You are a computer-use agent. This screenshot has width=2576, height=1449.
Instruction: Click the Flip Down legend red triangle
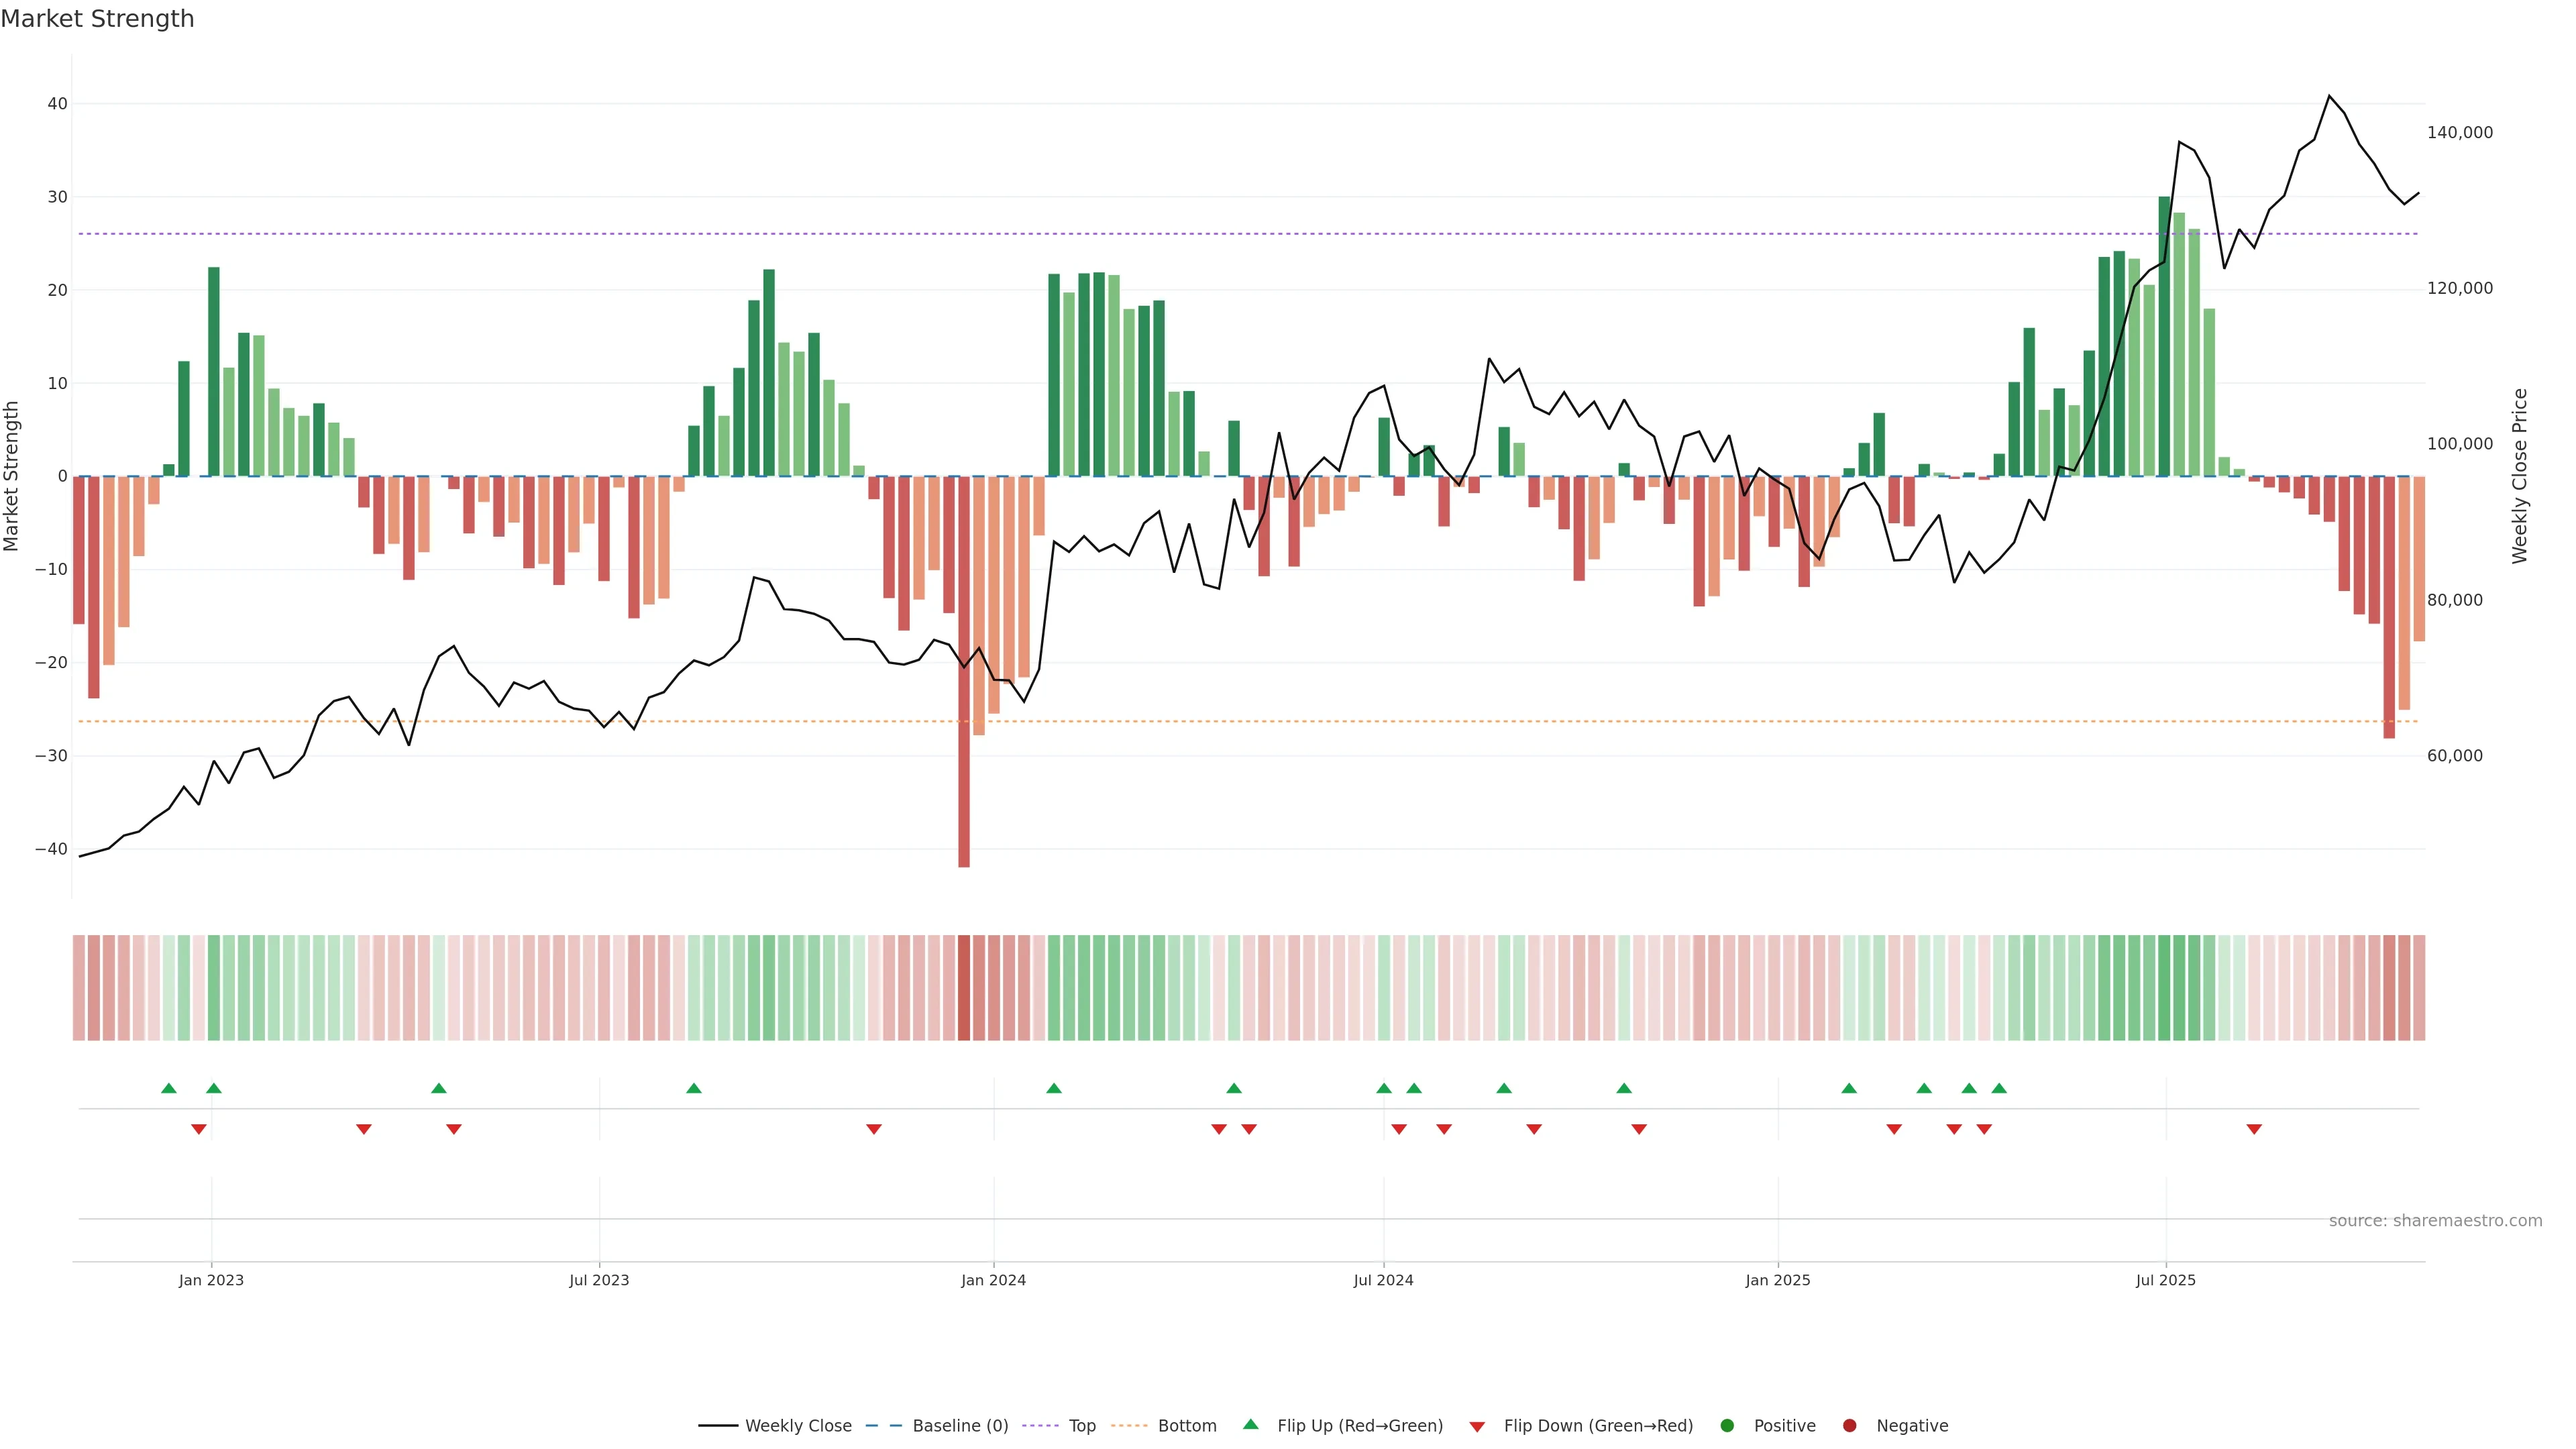(1477, 1426)
